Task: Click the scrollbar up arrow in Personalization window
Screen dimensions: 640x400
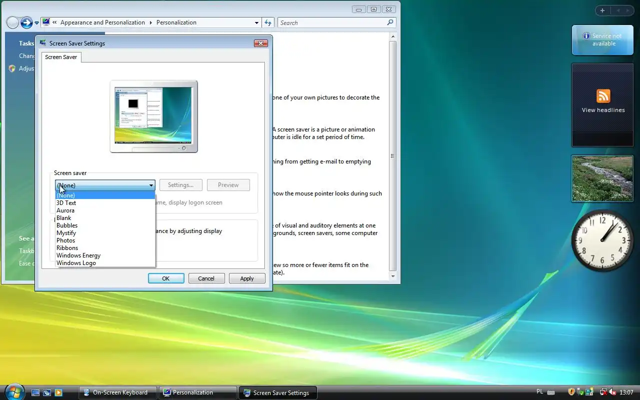Action: point(393,36)
